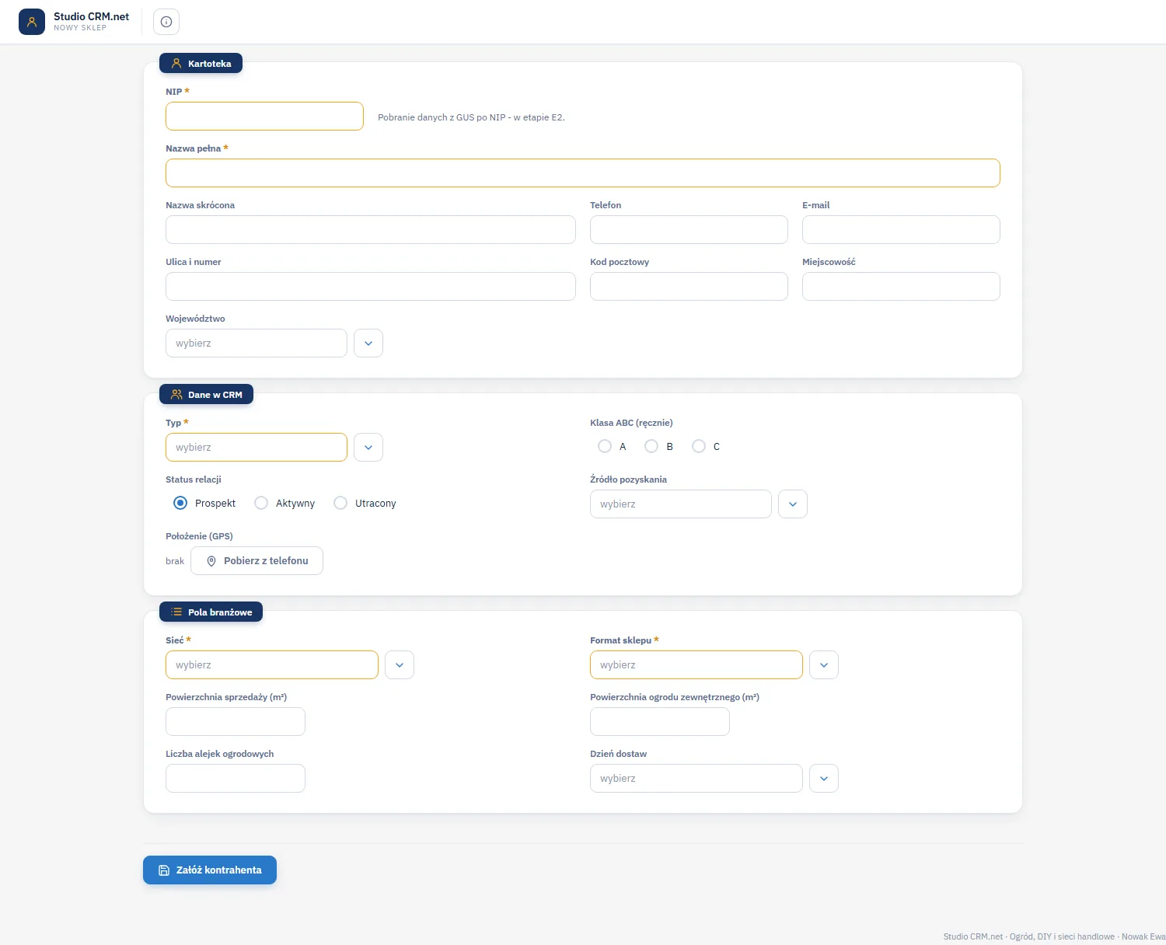Click the Klasa ABC (ręcznie) label
The width and height of the screenshot is (1166, 945).
(631, 423)
